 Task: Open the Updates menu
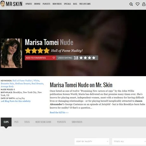[29, 4]
